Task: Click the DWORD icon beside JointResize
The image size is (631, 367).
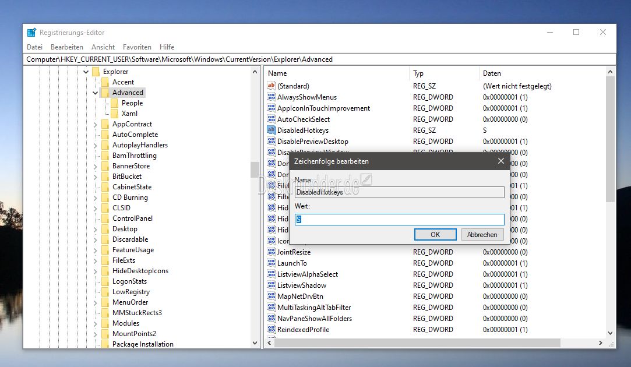Action: click(272, 252)
